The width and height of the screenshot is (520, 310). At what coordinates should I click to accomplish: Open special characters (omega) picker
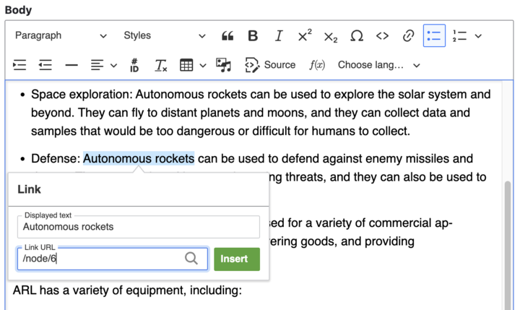click(x=357, y=35)
